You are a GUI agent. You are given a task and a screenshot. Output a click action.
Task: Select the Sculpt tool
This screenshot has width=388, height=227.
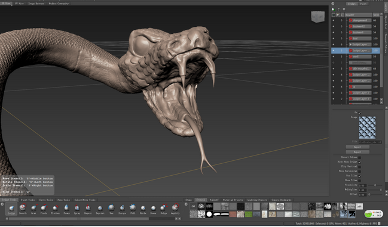(11, 209)
